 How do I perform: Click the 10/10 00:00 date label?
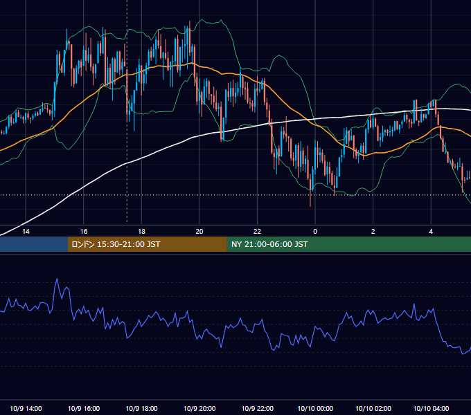pos(315,408)
